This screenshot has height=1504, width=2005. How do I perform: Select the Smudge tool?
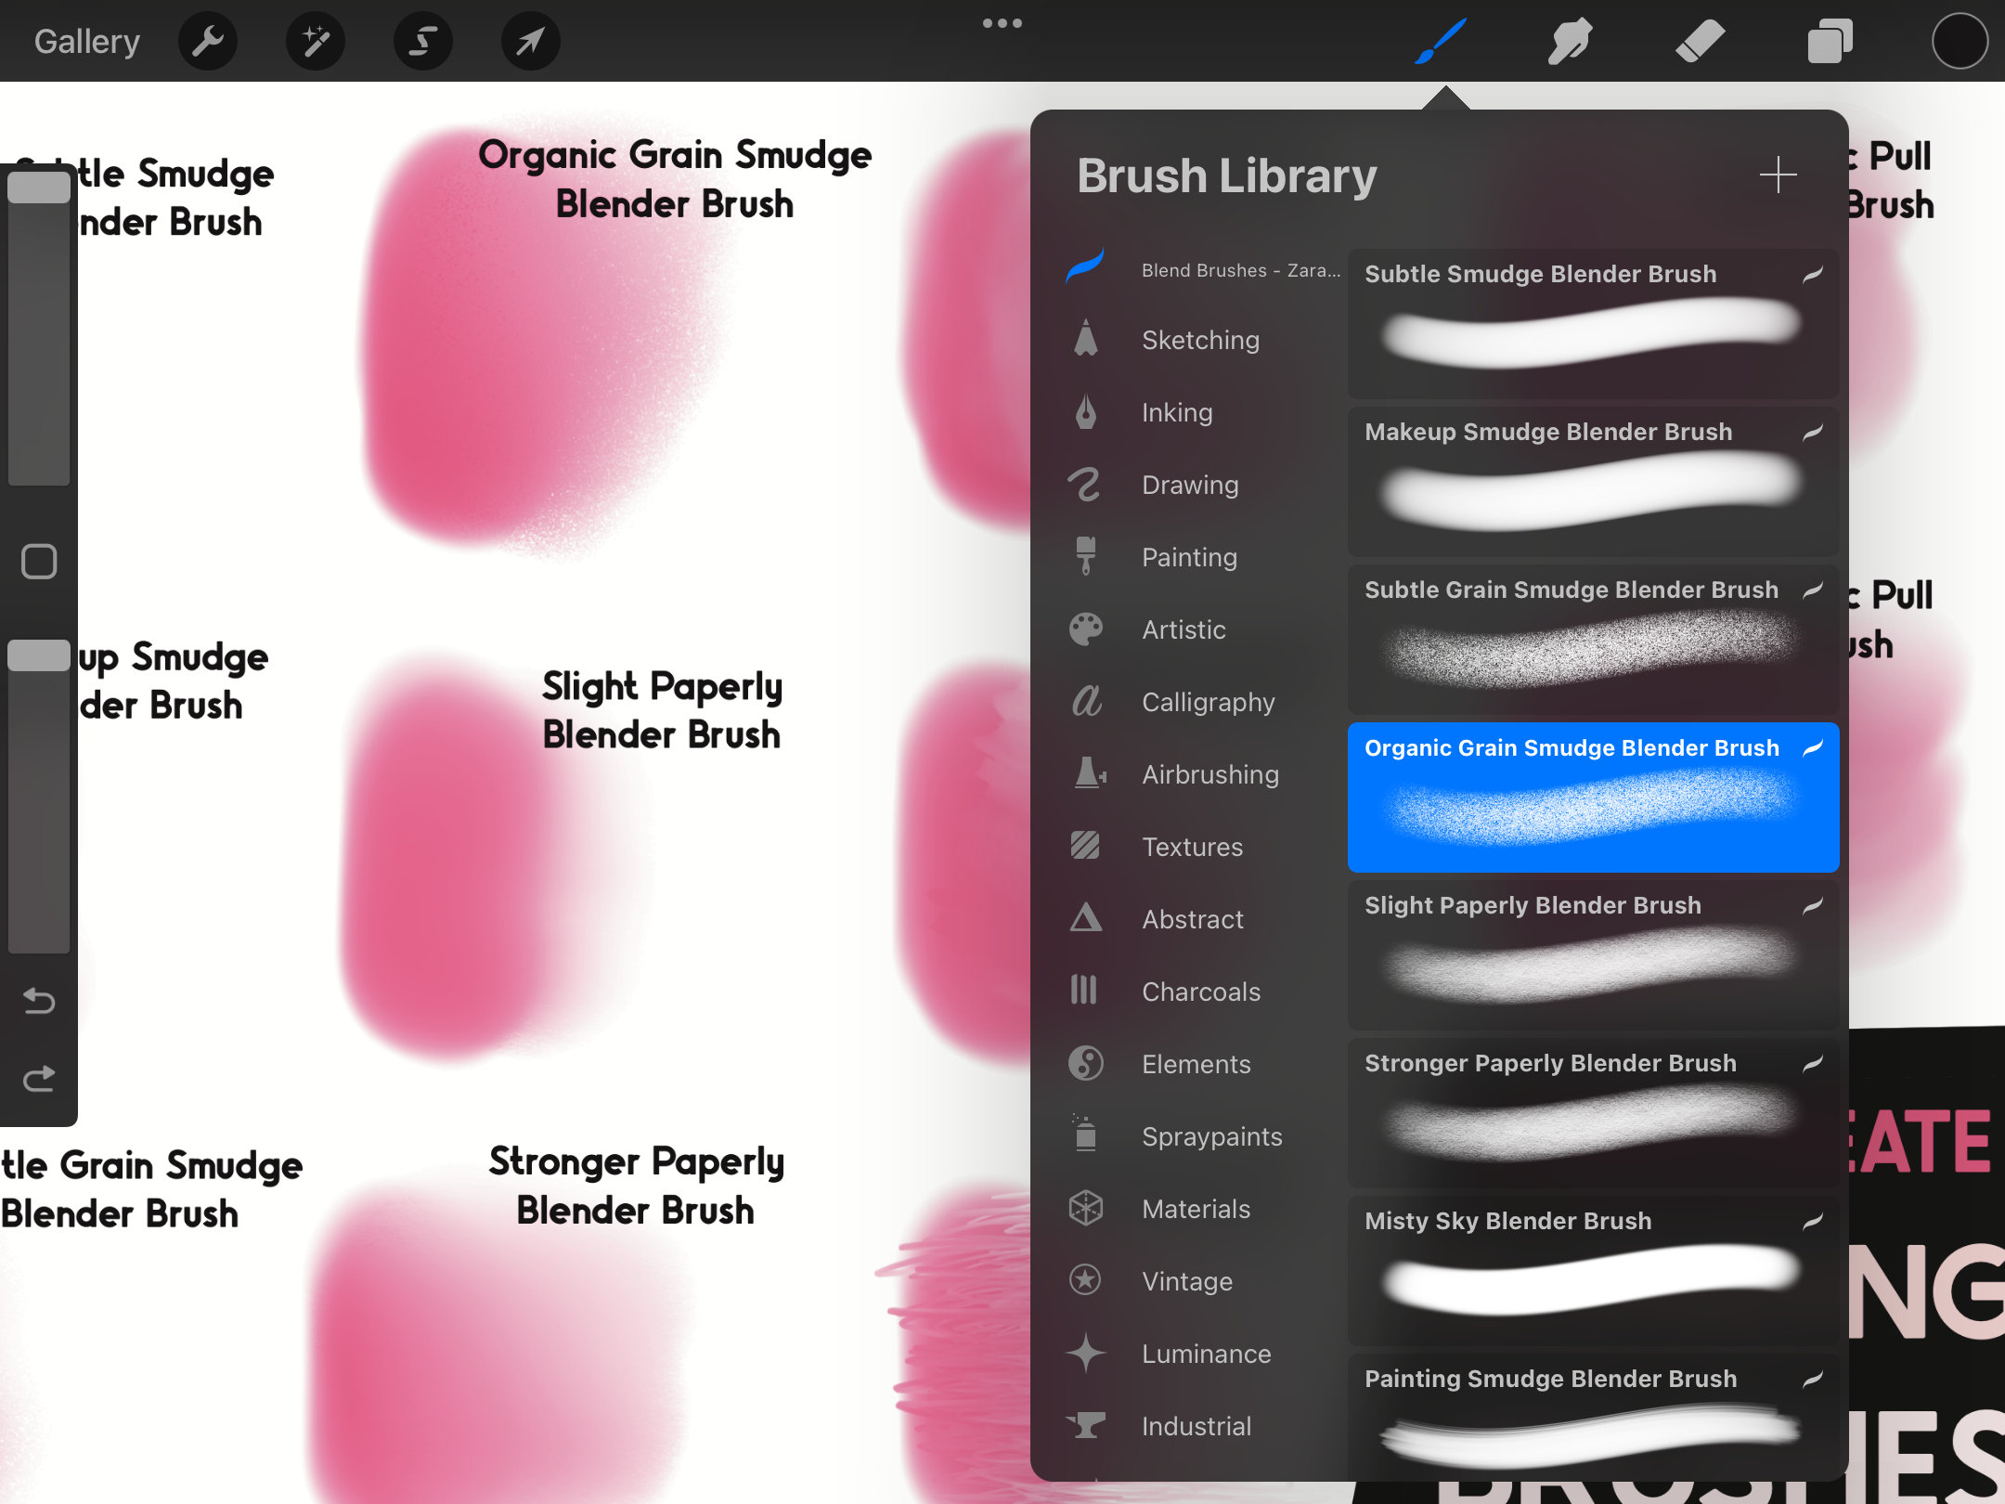pos(1570,41)
